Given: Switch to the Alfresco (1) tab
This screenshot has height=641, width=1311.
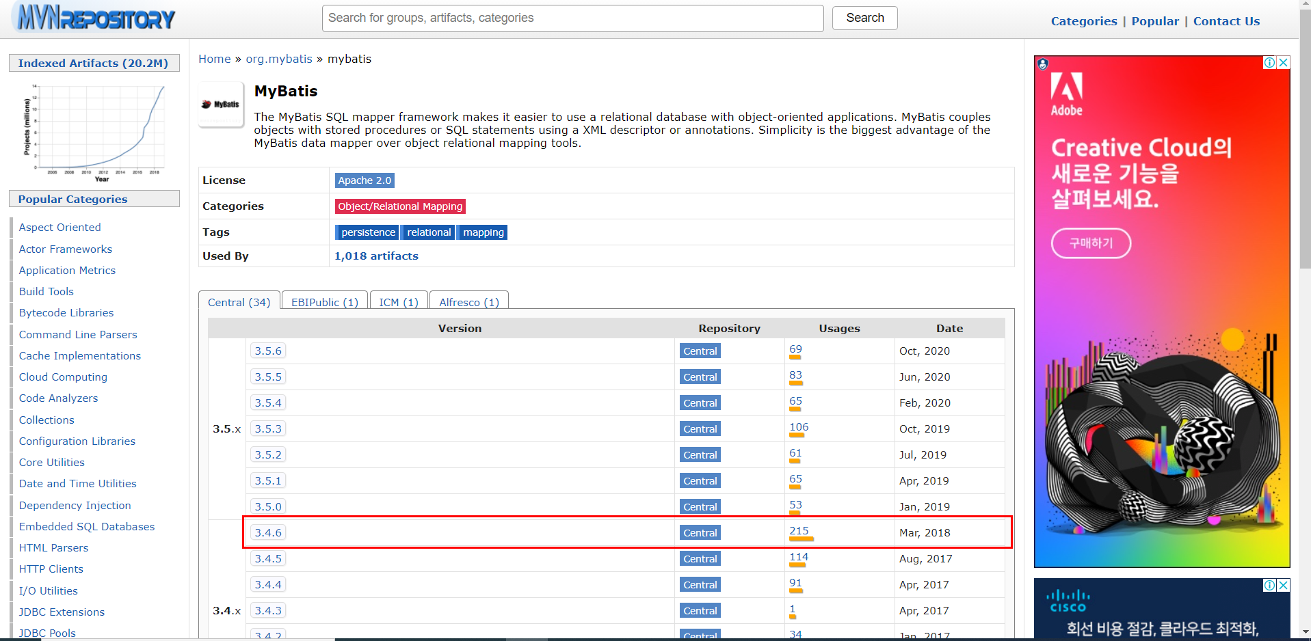Looking at the screenshot, I should (469, 302).
